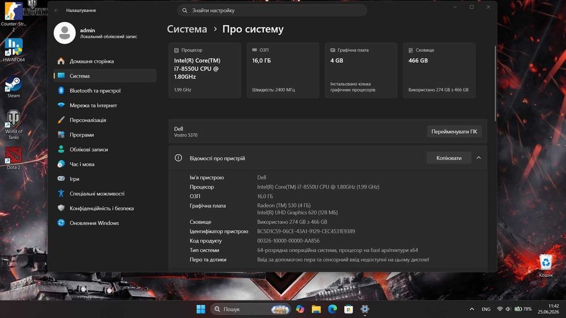Screen dimensions: 566x318
Task: Select the Ідентифікатор пристрою value
Action: pyautogui.click(x=306, y=231)
